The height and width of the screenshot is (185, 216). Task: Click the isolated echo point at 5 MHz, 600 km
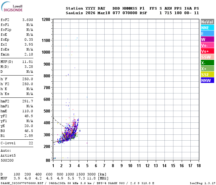pos(87,97)
